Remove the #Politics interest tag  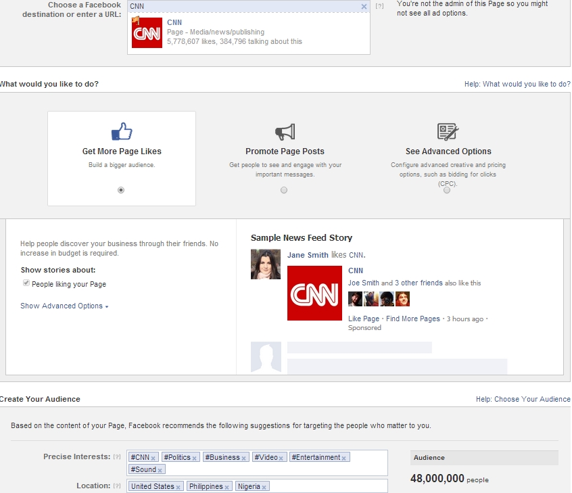(x=195, y=458)
